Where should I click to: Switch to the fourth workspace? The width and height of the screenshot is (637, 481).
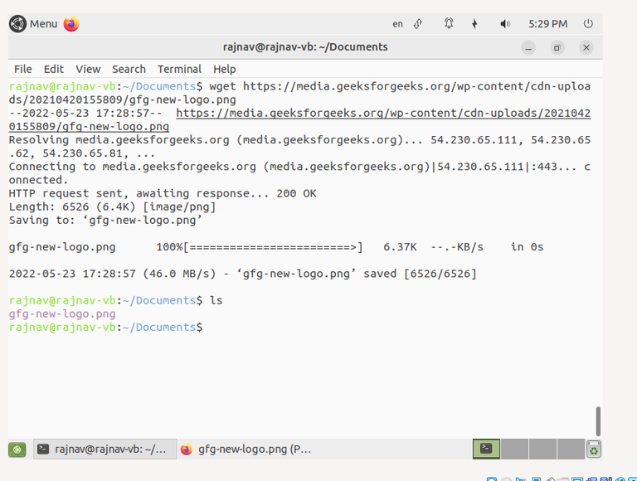coord(571,449)
